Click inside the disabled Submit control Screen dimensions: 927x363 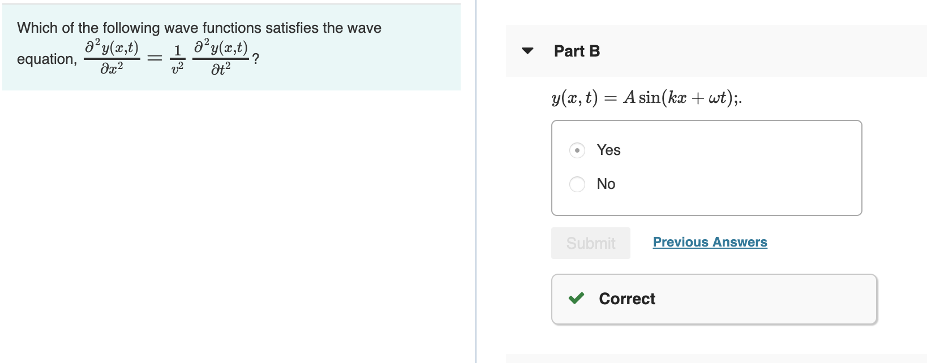pos(590,243)
